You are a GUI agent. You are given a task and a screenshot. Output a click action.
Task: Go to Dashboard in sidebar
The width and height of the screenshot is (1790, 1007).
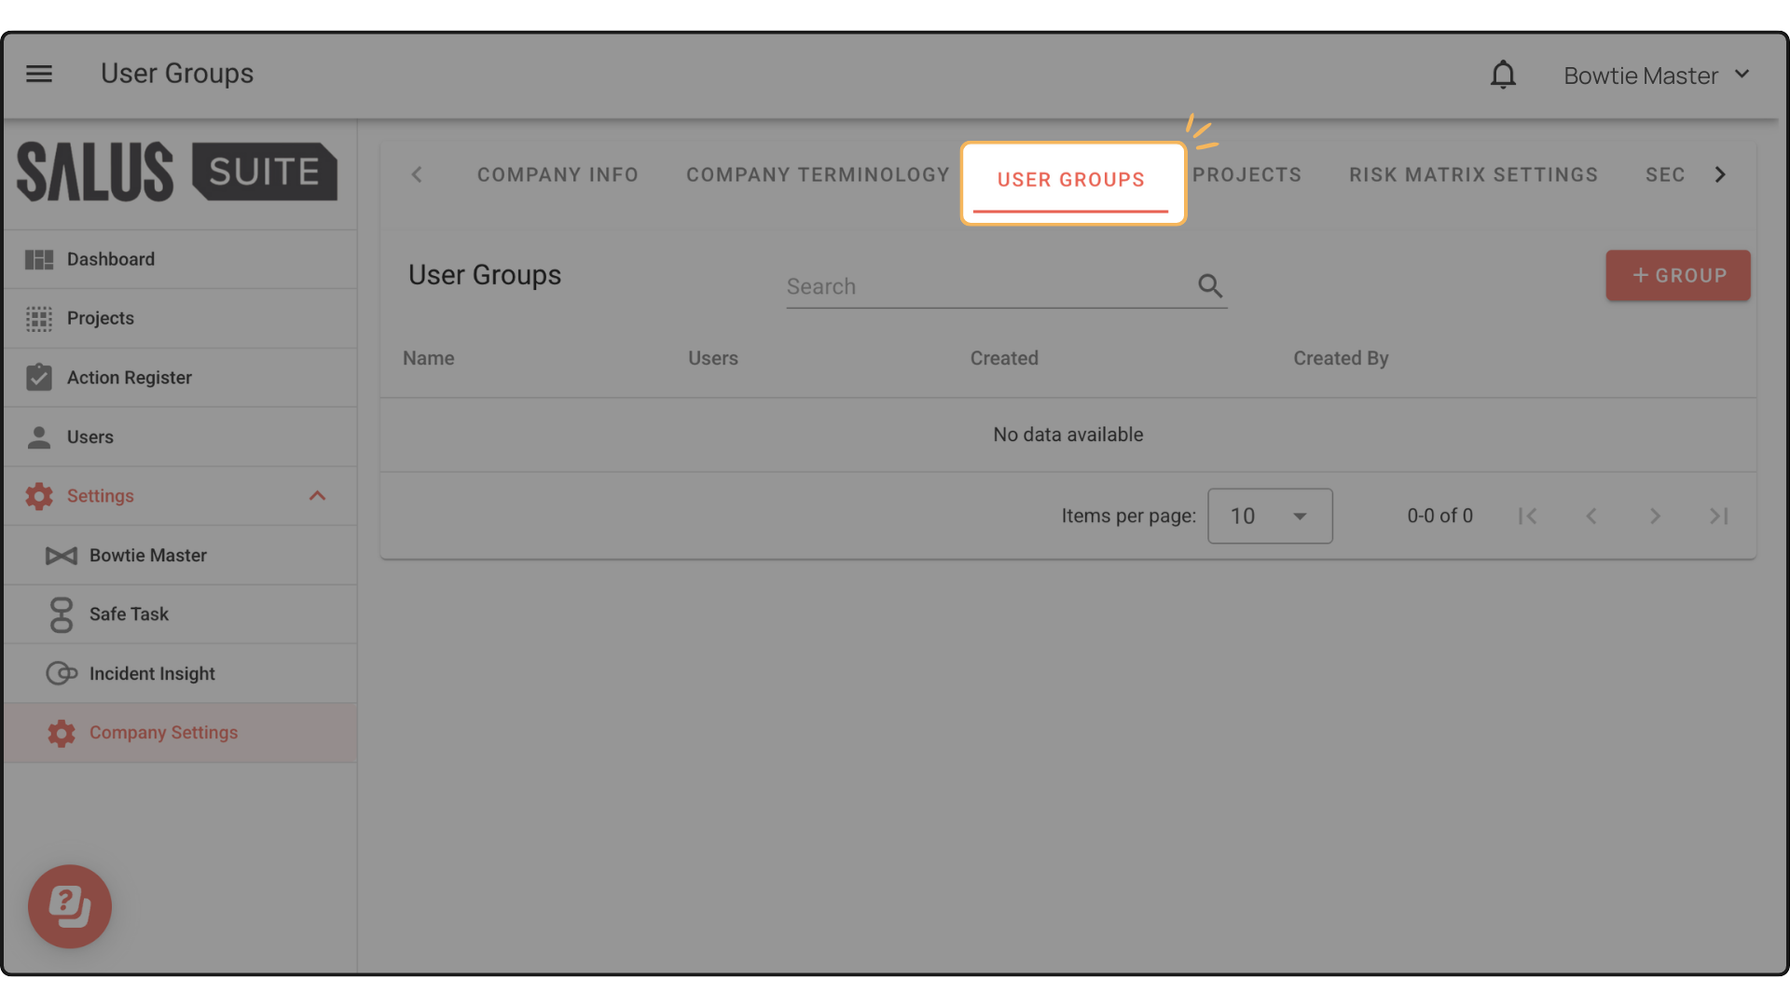110,259
